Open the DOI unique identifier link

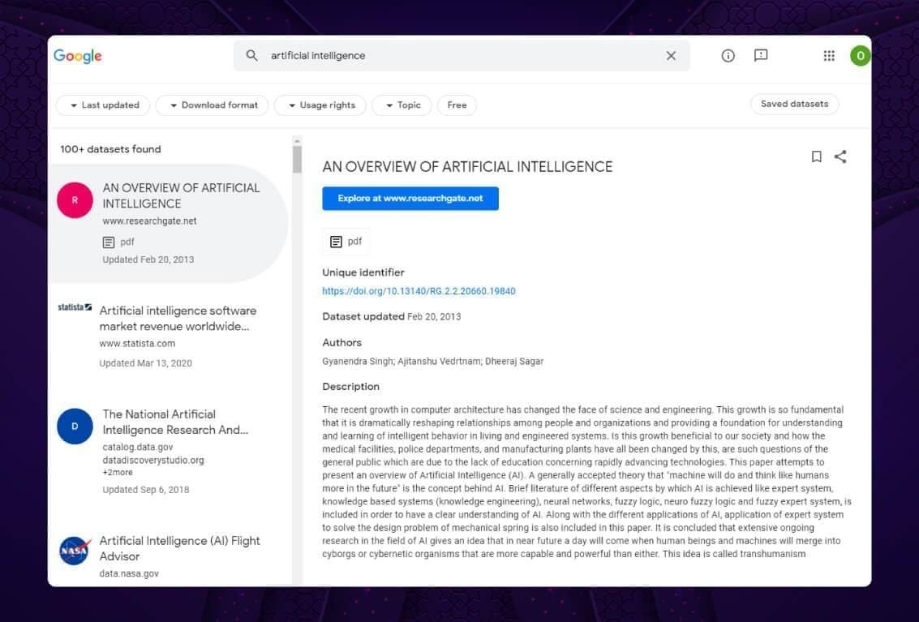(419, 291)
